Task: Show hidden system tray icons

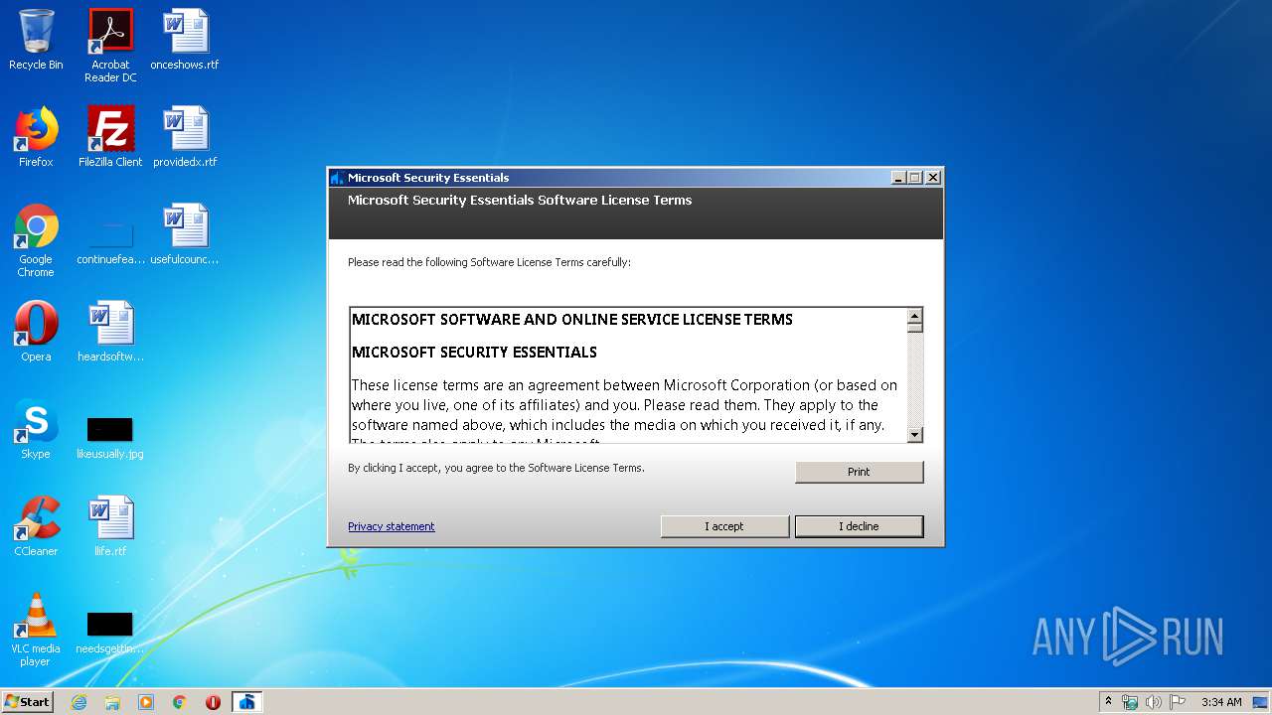Action: pyautogui.click(x=1108, y=701)
